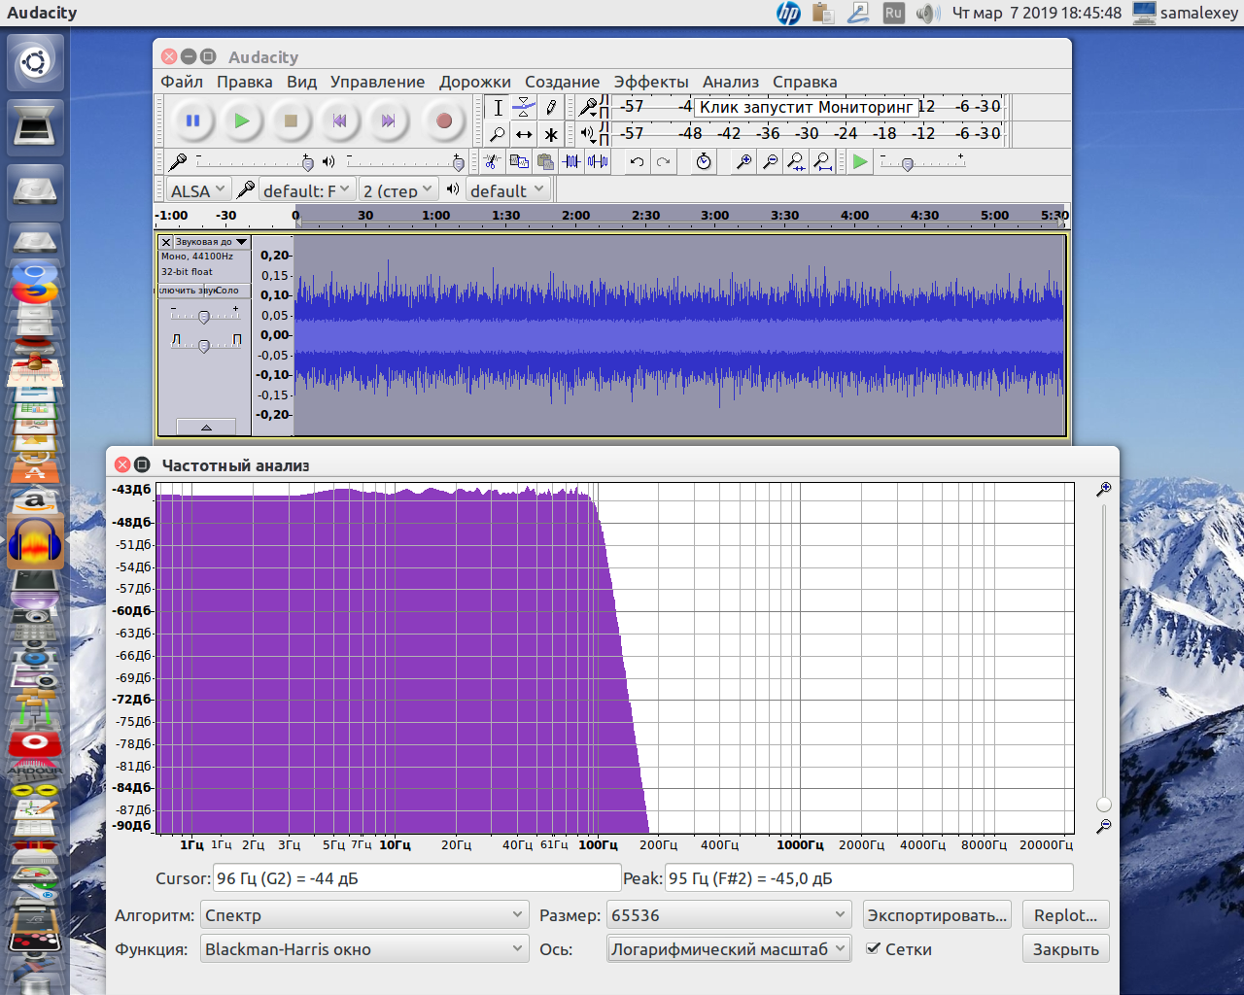Open the Файл menu

(182, 82)
